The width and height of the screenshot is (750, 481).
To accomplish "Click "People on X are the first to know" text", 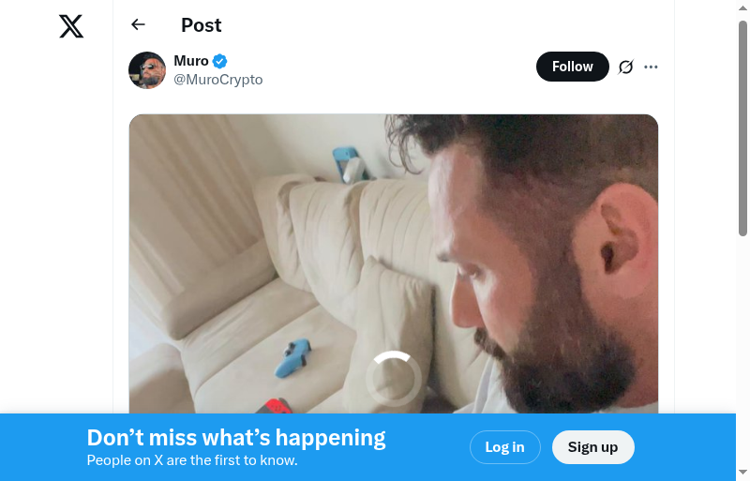I will point(192,460).
